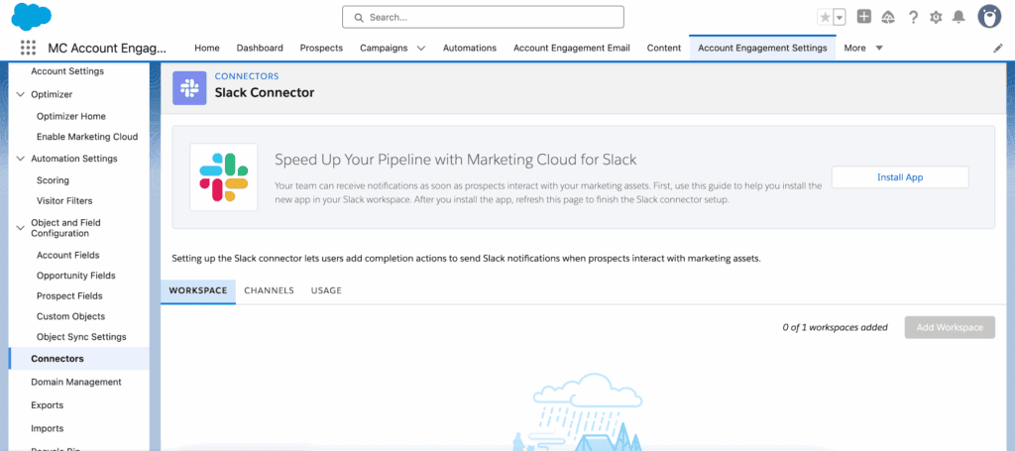Click the Add Workspace button
Viewport: 1015px width, 451px height.
click(x=950, y=327)
